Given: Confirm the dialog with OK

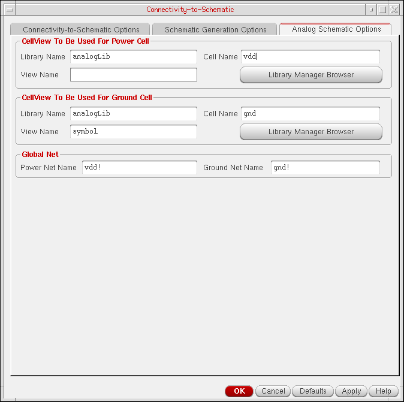Looking at the screenshot, I should (239, 391).
